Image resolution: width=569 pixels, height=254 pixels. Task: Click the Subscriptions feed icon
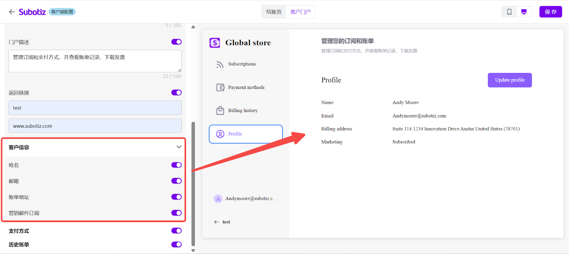[220, 64]
